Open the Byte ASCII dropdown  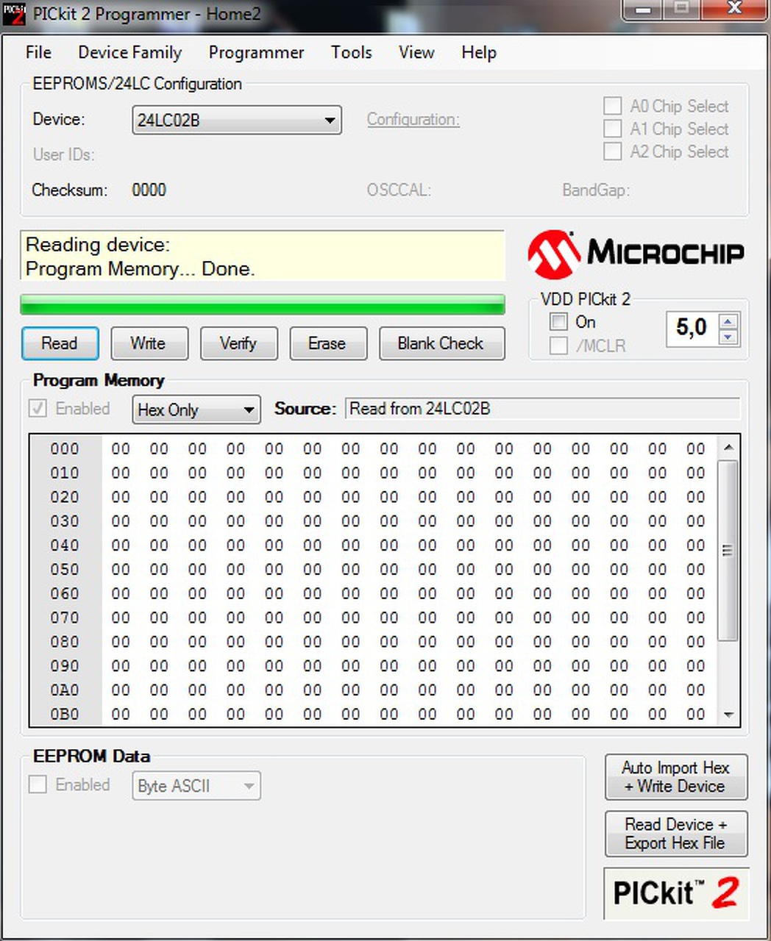pyautogui.click(x=196, y=786)
